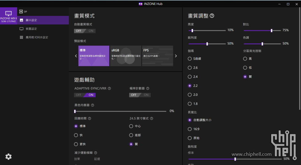Select gamma 2.6 radio button
The width and height of the screenshot is (301, 165).
pyautogui.click(x=190, y=68)
